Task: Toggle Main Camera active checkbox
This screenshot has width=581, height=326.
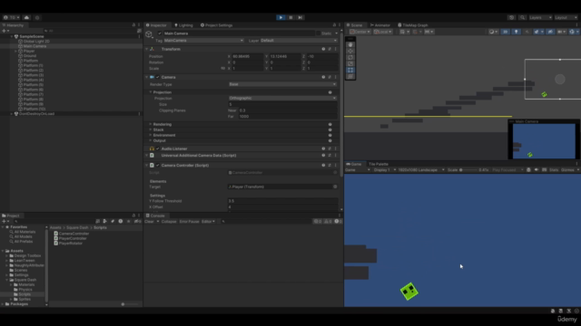Action: (160, 34)
